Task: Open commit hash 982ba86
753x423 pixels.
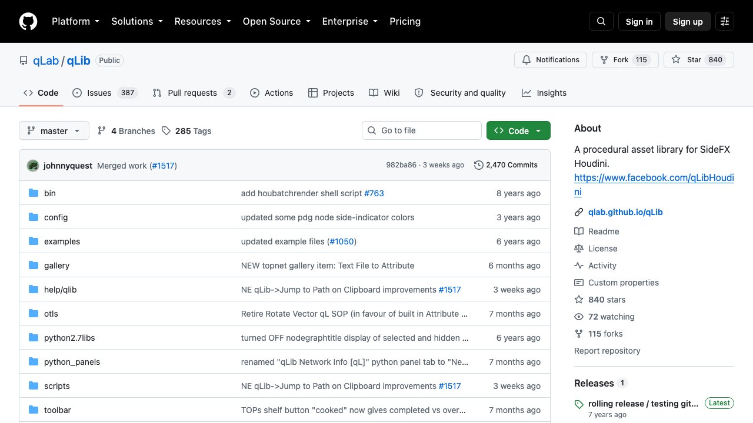Action: coord(401,165)
